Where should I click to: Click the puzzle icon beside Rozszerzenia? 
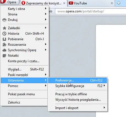point(4,45)
